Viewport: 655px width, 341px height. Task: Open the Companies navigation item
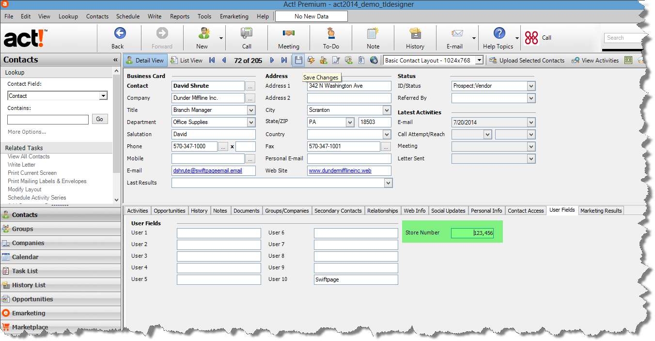point(61,243)
